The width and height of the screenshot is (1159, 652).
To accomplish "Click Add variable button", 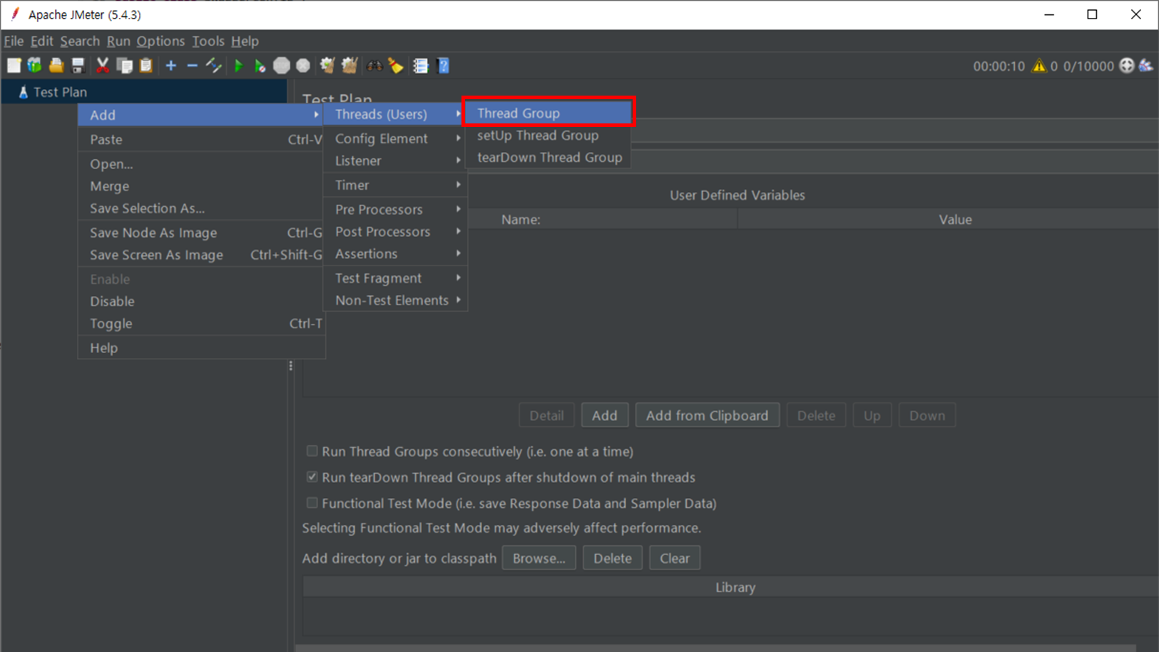I will tap(604, 415).
